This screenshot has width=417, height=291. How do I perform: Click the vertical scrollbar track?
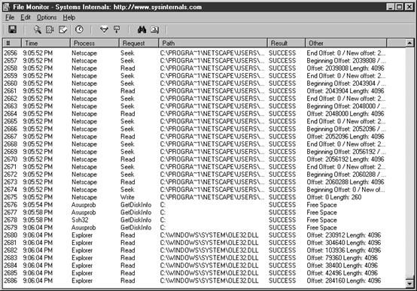click(x=409, y=162)
